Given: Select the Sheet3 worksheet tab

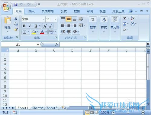Looking at the screenshot, I should (52, 108).
